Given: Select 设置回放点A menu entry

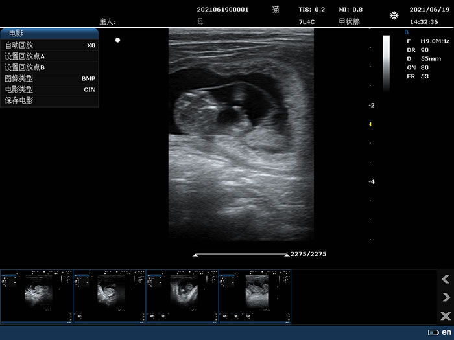Looking at the screenshot, I should click(x=49, y=56).
